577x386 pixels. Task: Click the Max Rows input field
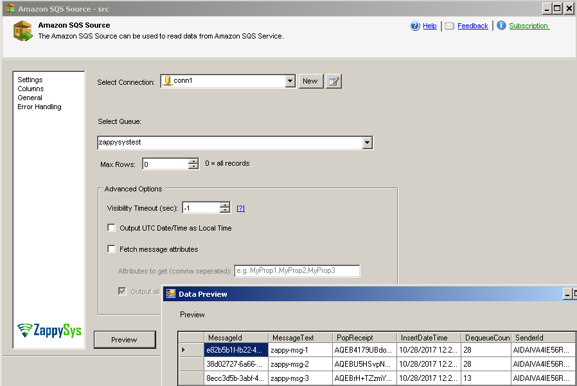166,164
